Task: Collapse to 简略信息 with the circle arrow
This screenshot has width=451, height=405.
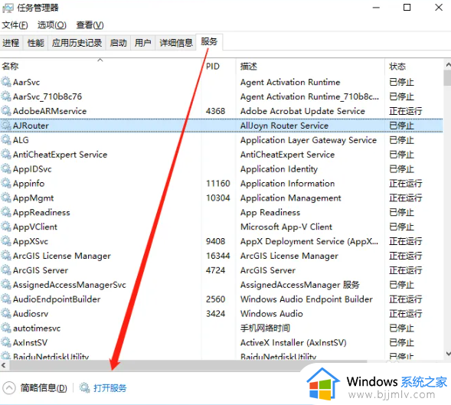Action: pos(9,387)
